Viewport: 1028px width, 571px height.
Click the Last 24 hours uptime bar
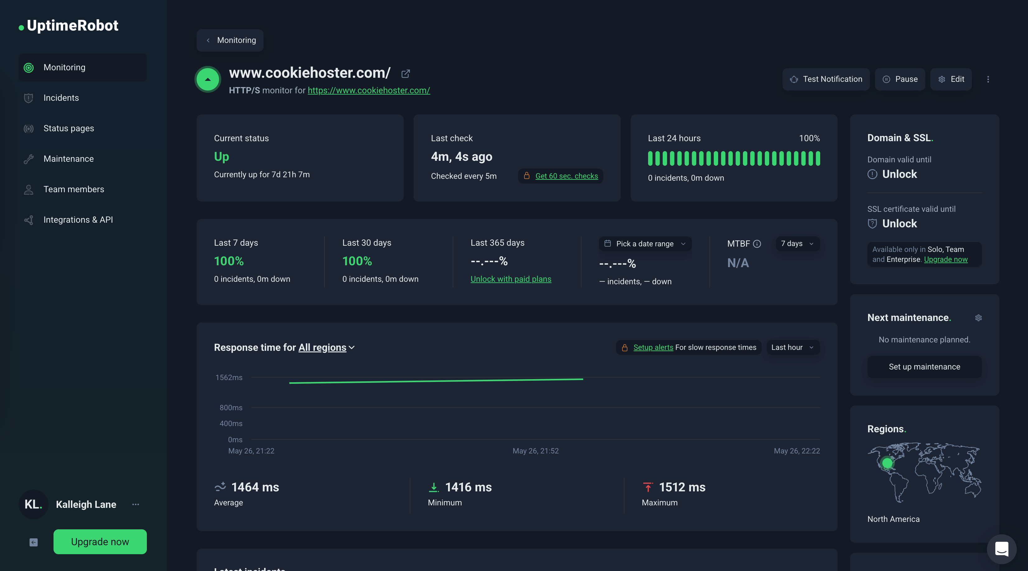(734, 158)
